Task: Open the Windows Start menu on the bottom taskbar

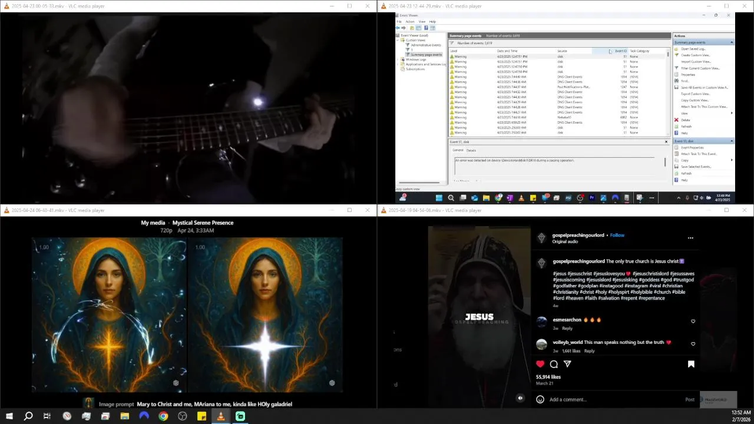Action: coord(9,416)
